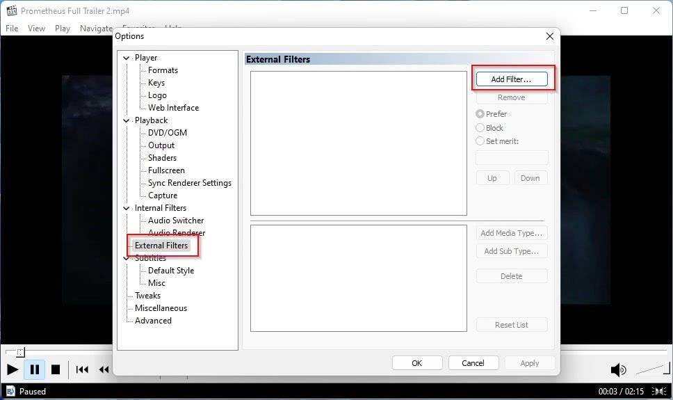Select Shaders in the tree
Image resolution: width=673 pixels, height=400 pixels.
pos(162,158)
